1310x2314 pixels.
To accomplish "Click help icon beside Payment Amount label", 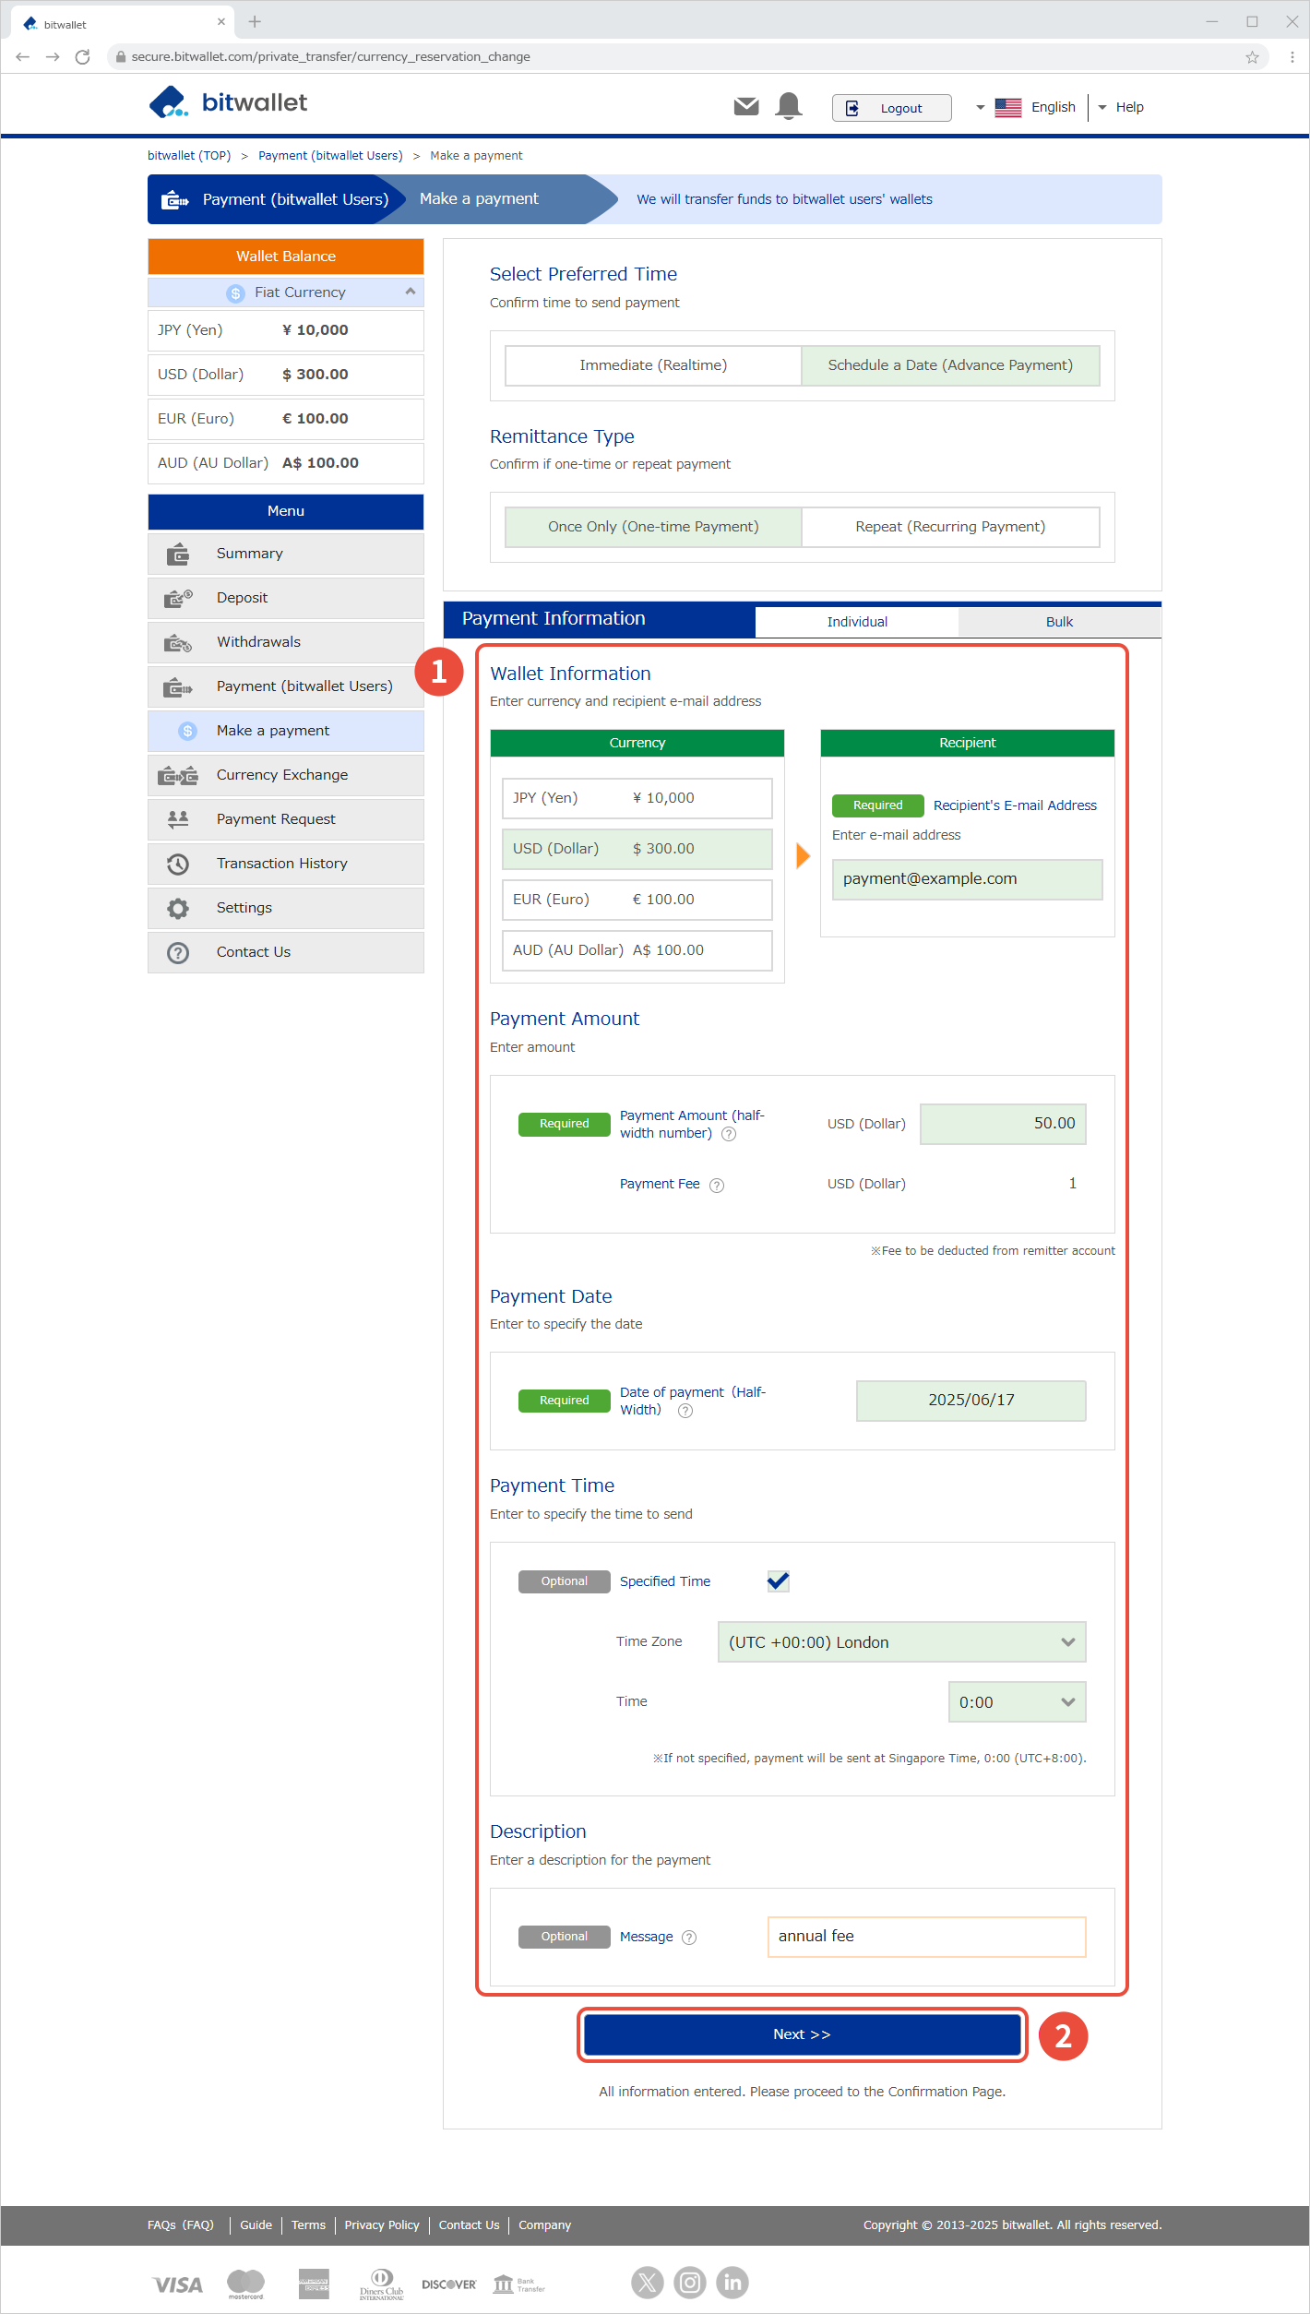I will click(729, 1134).
